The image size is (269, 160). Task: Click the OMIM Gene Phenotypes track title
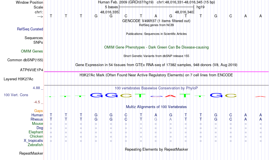click(x=156, y=47)
